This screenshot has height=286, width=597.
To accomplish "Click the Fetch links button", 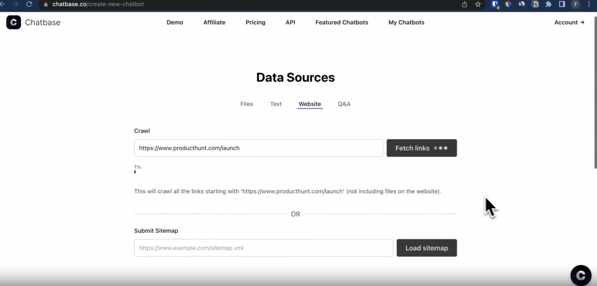I will [421, 148].
